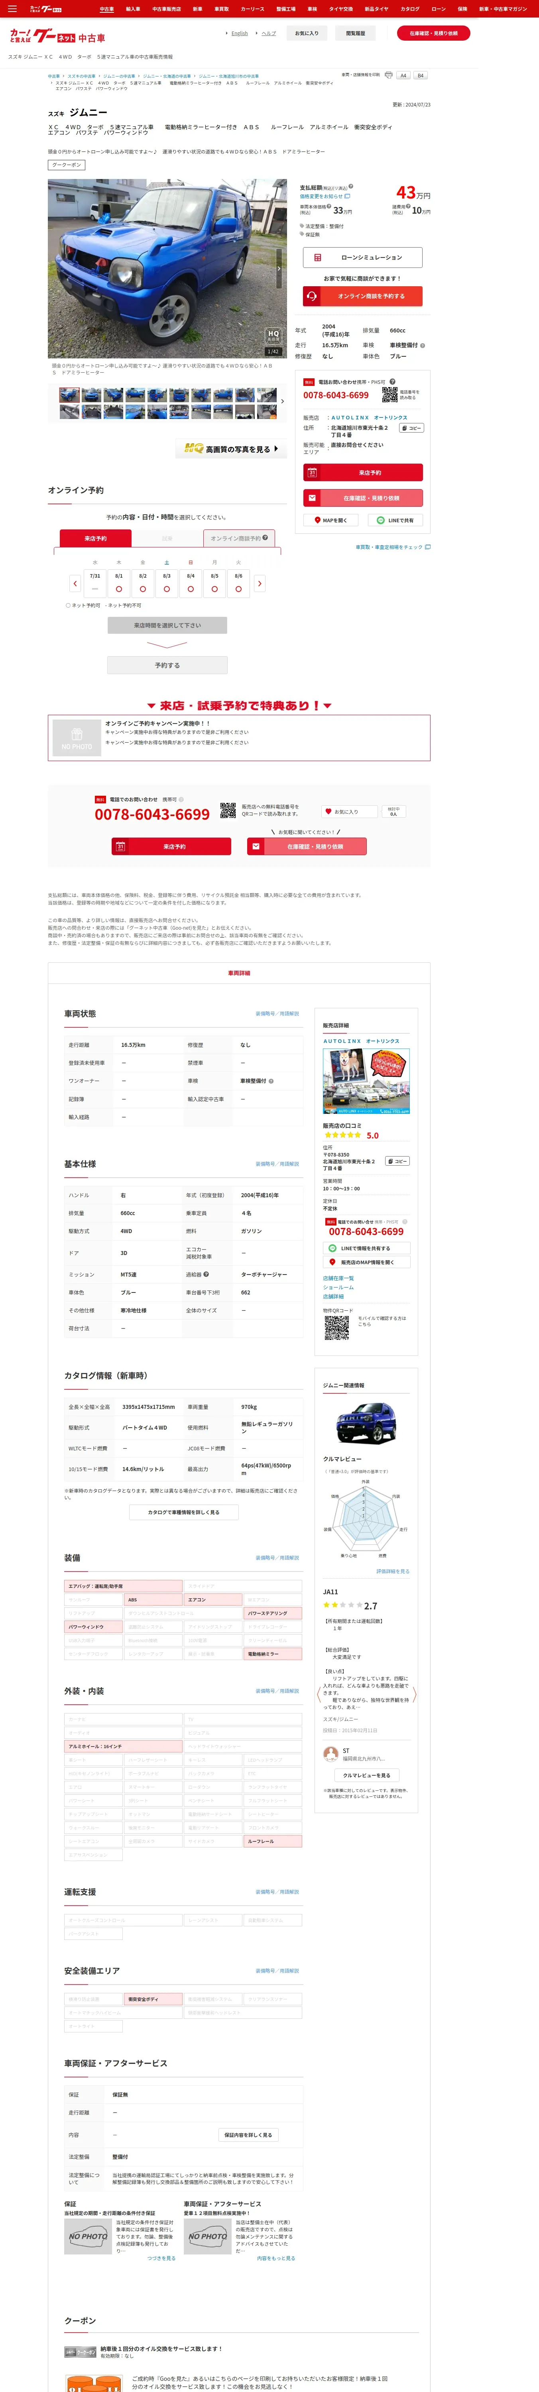Click the envelope icon on 在庫確認 button
This screenshot has width=539, height=2392.
click(312, 498)
